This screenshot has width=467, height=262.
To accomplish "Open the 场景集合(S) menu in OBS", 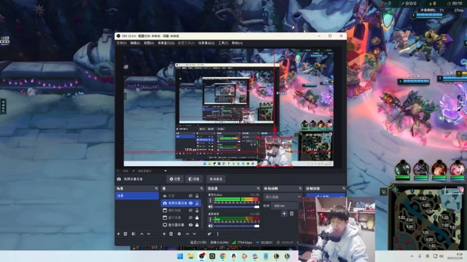I will (207, 43).
